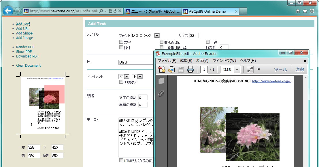Screen dimensions: 319x167
Task: Show page thumbnails in Adobe Reader sidebar
Action: coord(161,81)
